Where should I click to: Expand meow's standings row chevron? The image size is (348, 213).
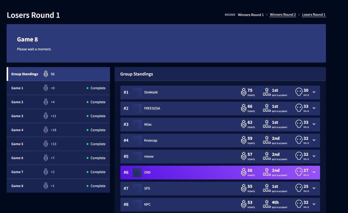(314, 156)
